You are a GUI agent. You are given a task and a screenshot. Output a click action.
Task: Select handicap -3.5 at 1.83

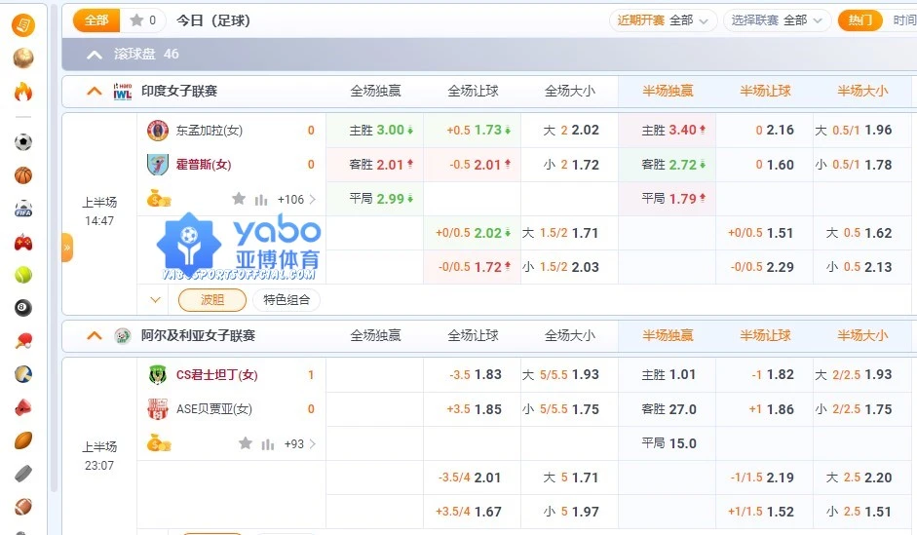(472, 375)
